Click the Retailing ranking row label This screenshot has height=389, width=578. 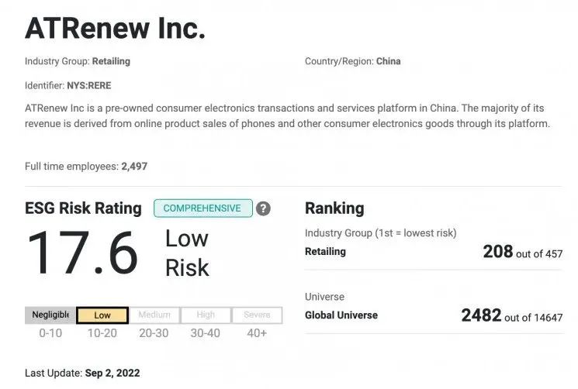[325, 252]
